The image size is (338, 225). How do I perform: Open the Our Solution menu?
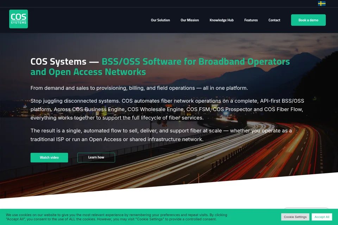point(161,20)
